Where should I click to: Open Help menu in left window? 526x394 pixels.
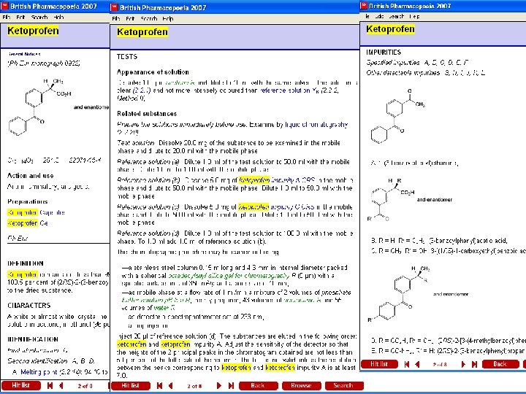(x=58, y=17)
